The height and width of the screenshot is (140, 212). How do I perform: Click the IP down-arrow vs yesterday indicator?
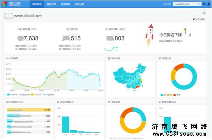click(74, 46)
